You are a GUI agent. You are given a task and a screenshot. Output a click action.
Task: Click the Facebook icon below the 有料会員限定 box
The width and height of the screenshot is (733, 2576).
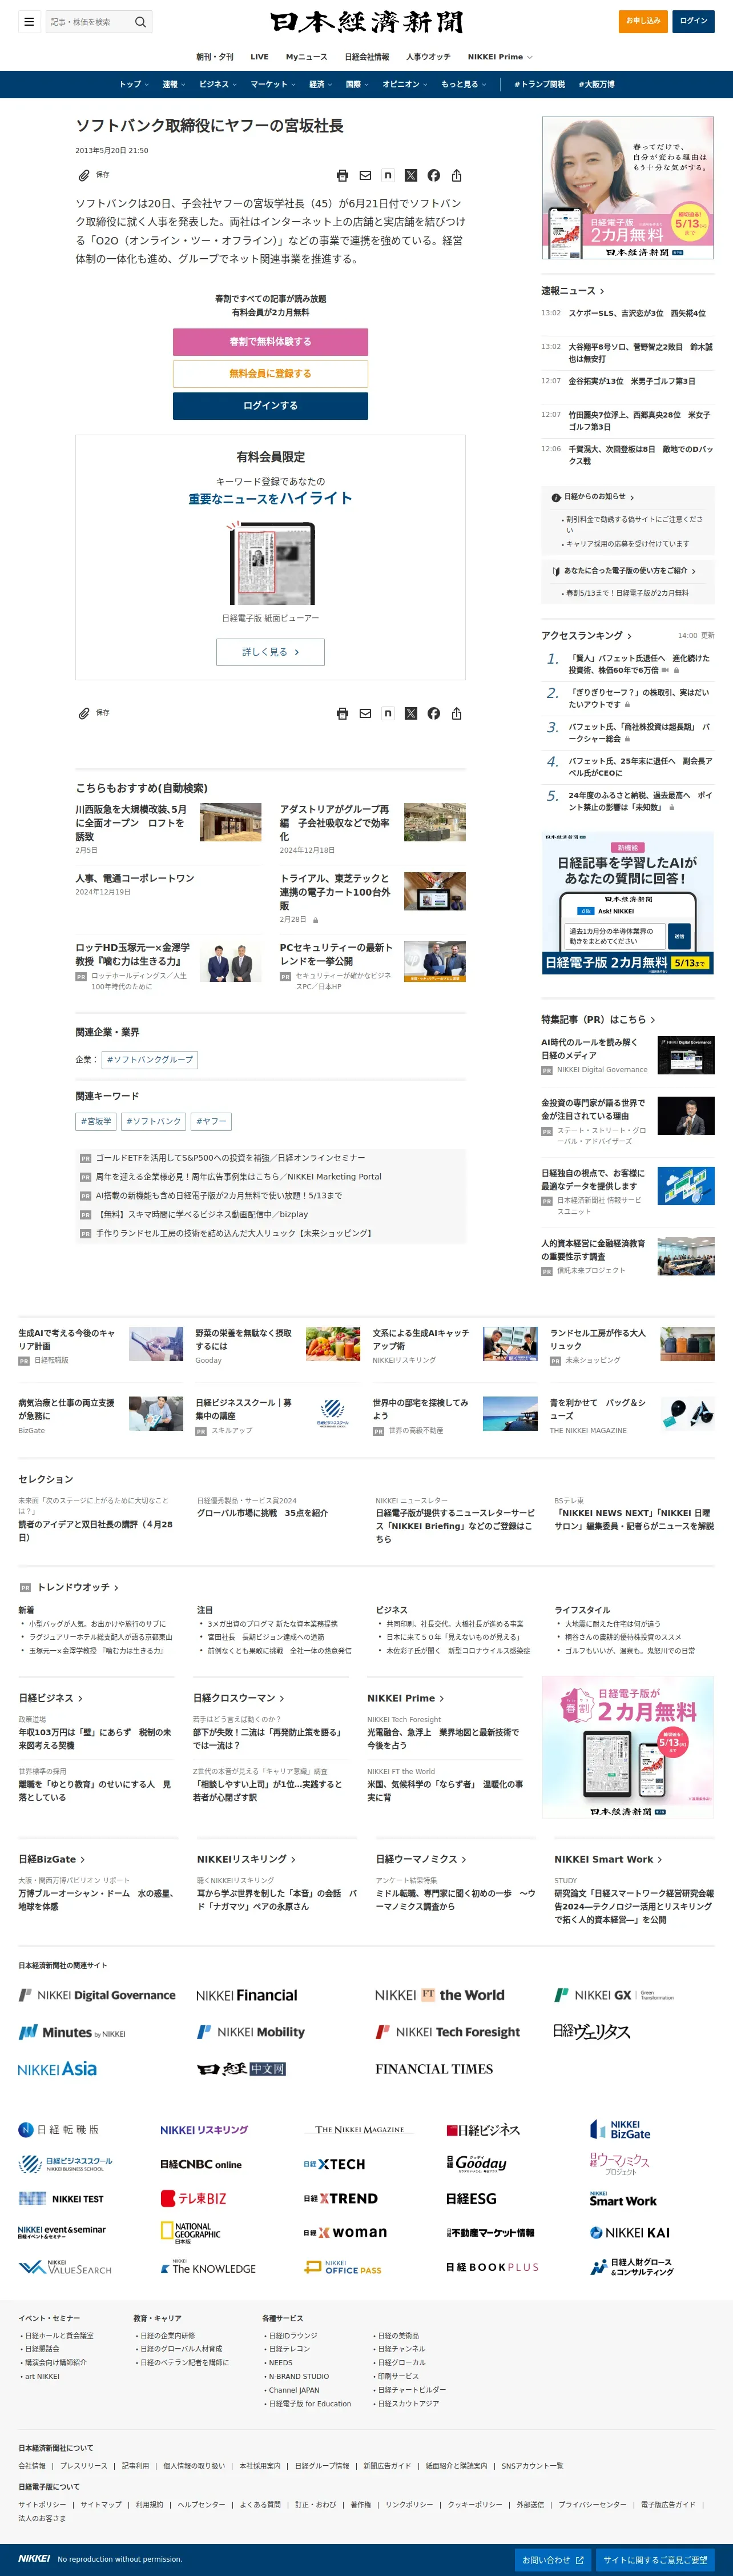pyautogui.click(x=434, y=713)
